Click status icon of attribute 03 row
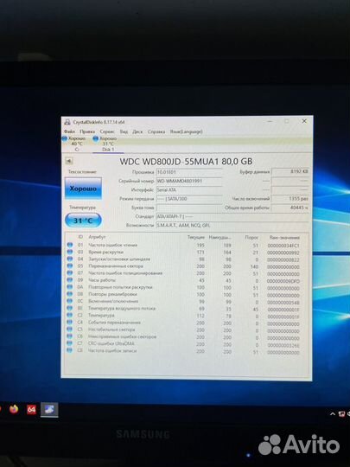Screen dimensions: 350x467 [x=70, y=252]
